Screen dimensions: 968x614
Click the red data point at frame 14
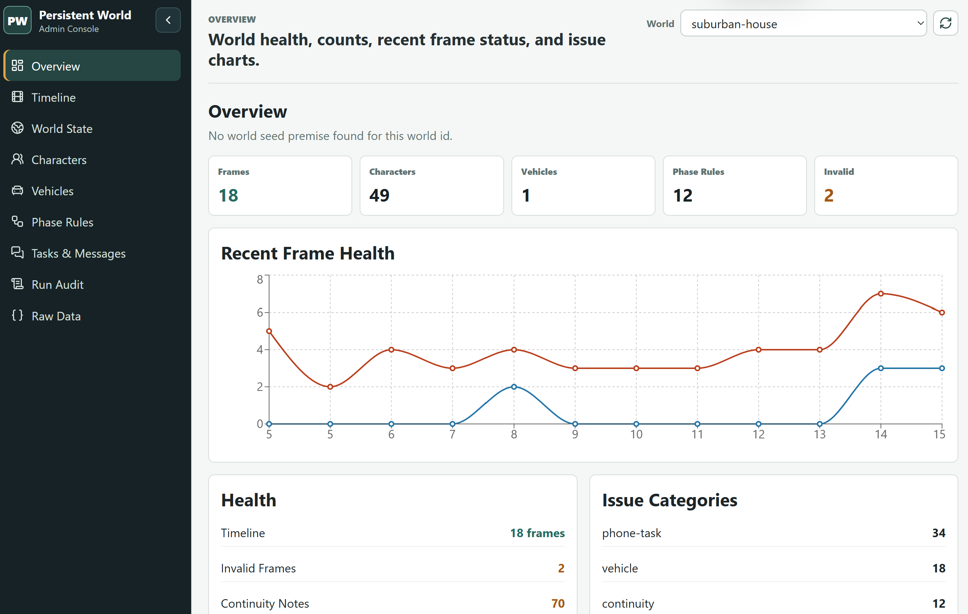[x=880, y=294]
